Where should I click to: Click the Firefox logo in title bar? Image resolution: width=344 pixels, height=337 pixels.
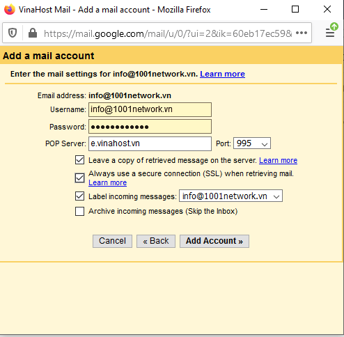point(10,9)
